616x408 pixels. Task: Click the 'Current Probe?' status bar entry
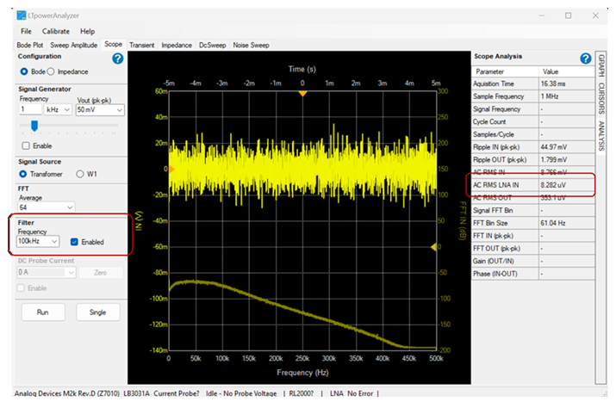coord(177,393)
